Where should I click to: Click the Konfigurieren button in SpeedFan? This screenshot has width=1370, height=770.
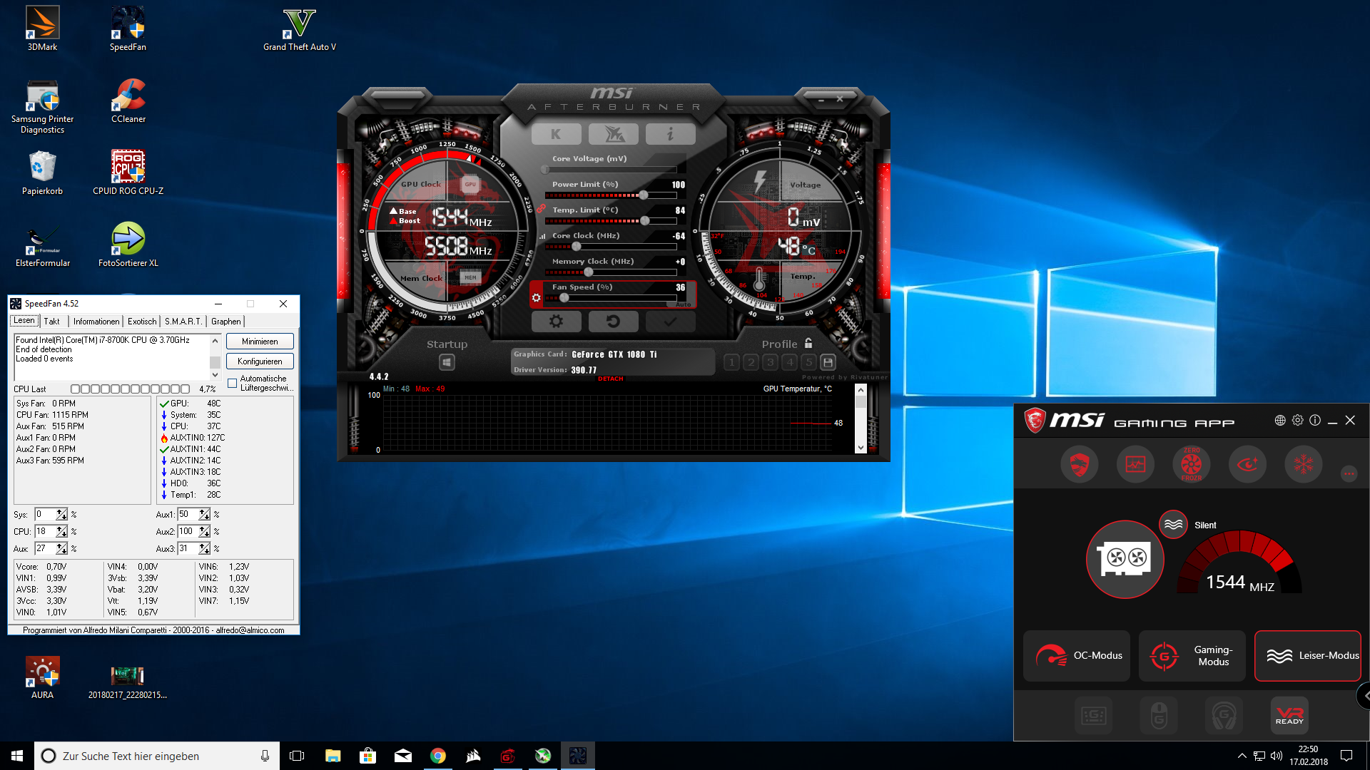point(260,361)
